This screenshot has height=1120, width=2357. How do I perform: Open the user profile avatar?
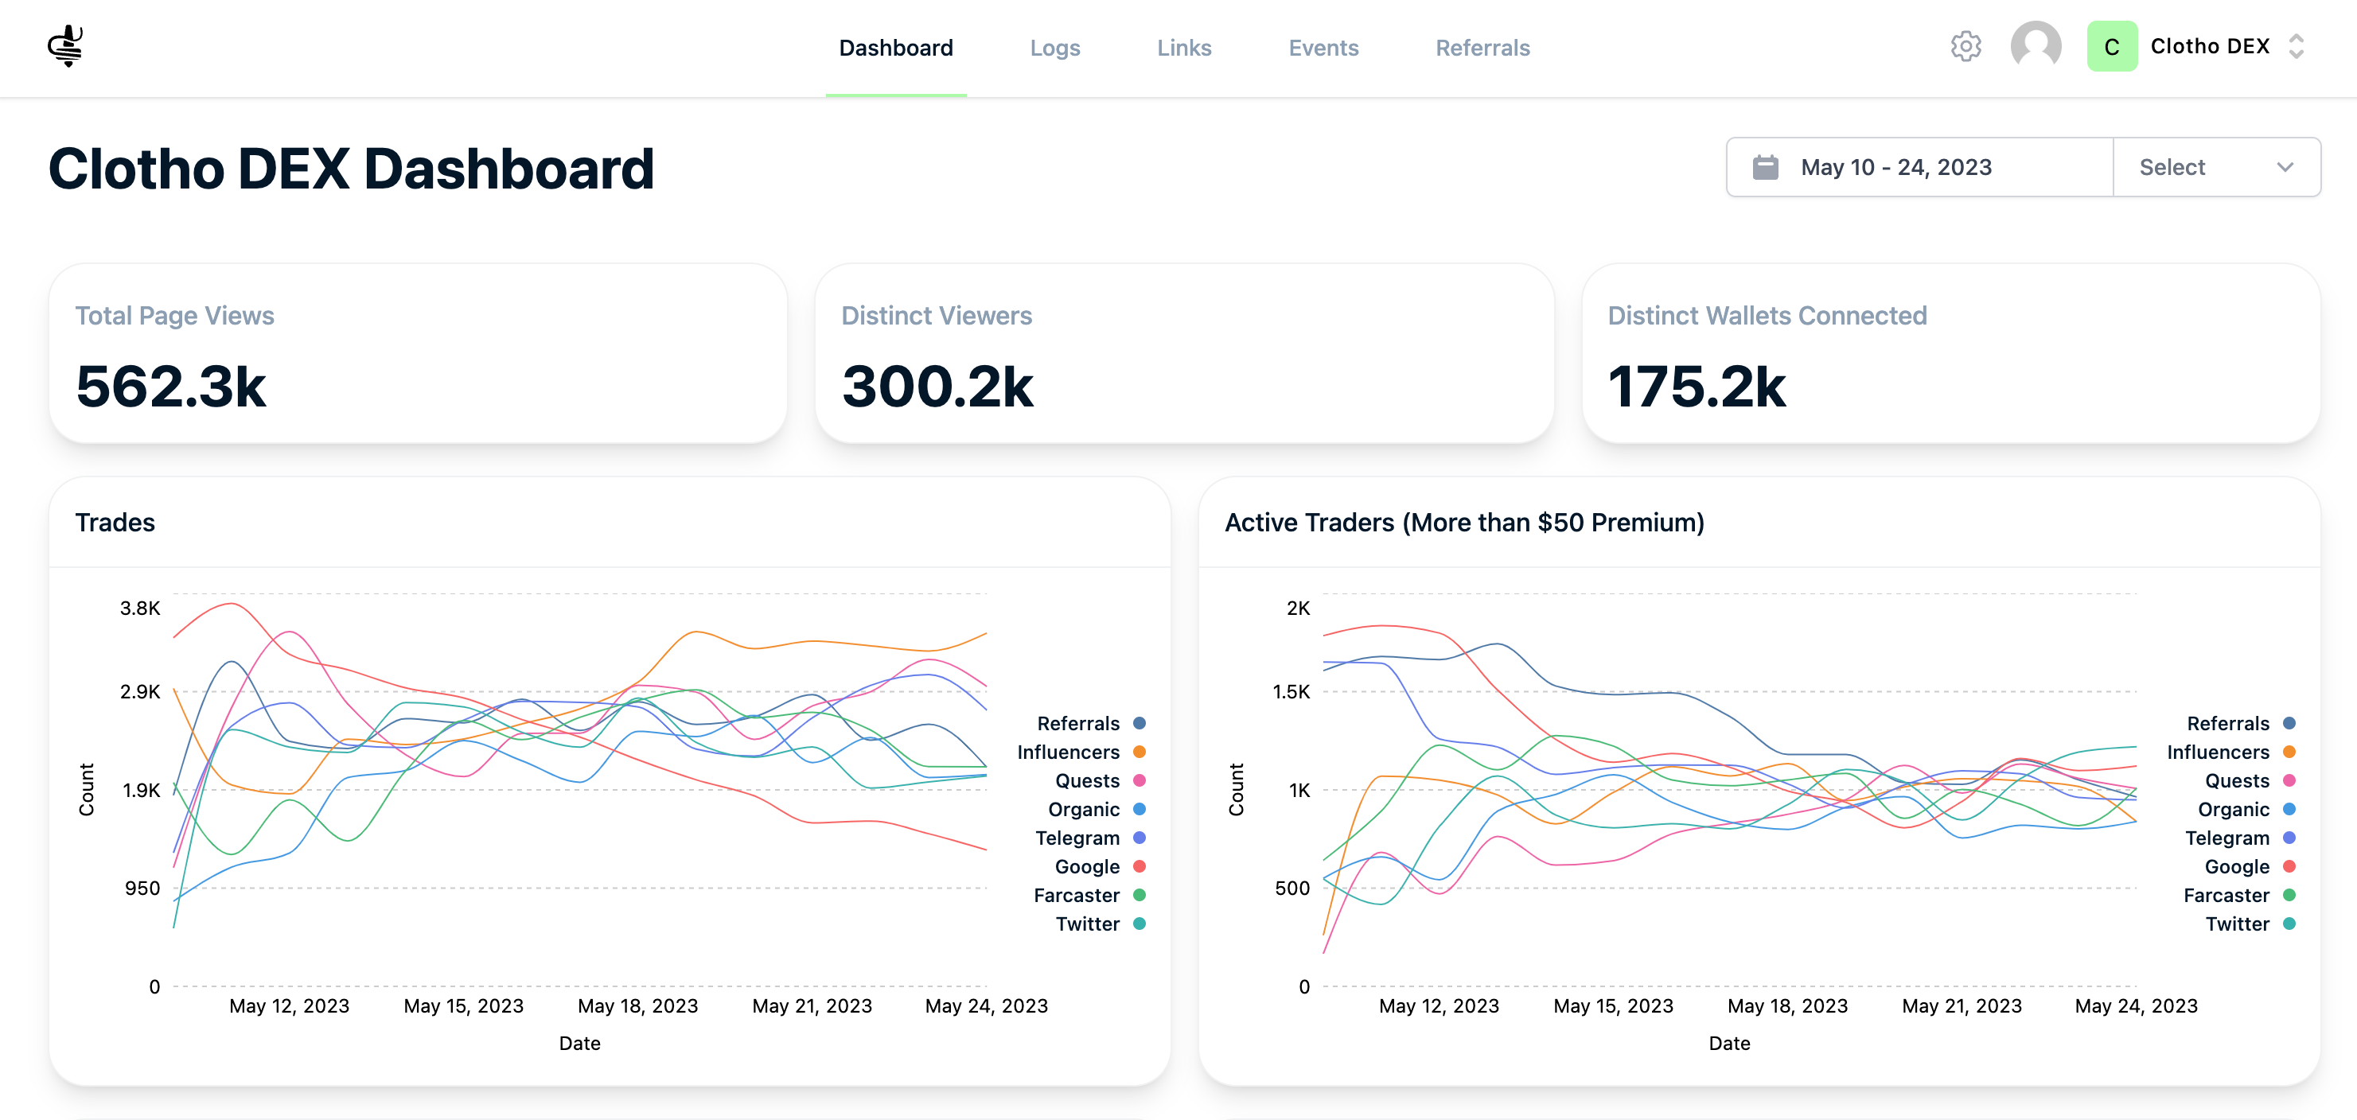pyautogui.click(x=2035, y=47)
